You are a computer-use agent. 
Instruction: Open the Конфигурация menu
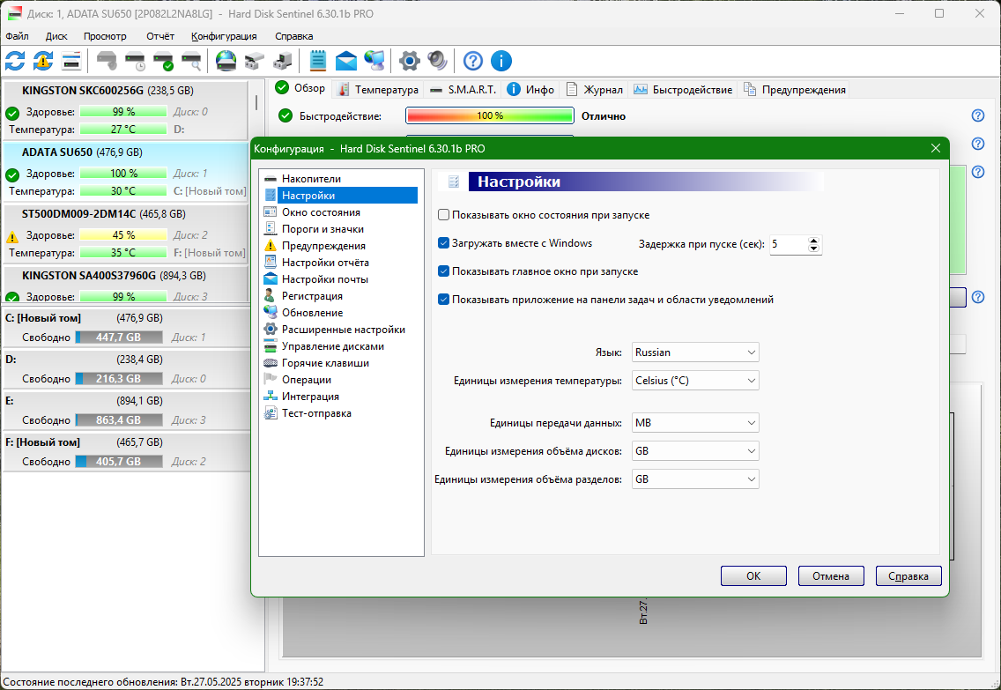224,36
